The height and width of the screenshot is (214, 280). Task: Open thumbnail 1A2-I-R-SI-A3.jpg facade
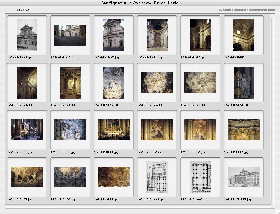point(113,35)
